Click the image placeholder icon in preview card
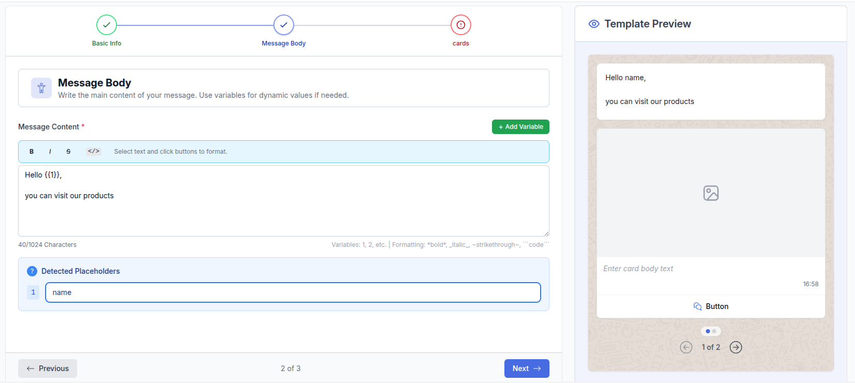This screenshot has width=855, height=383. pos(711,193)
